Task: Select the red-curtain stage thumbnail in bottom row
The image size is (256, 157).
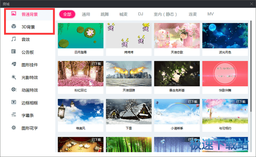Action: click(81, 145)
